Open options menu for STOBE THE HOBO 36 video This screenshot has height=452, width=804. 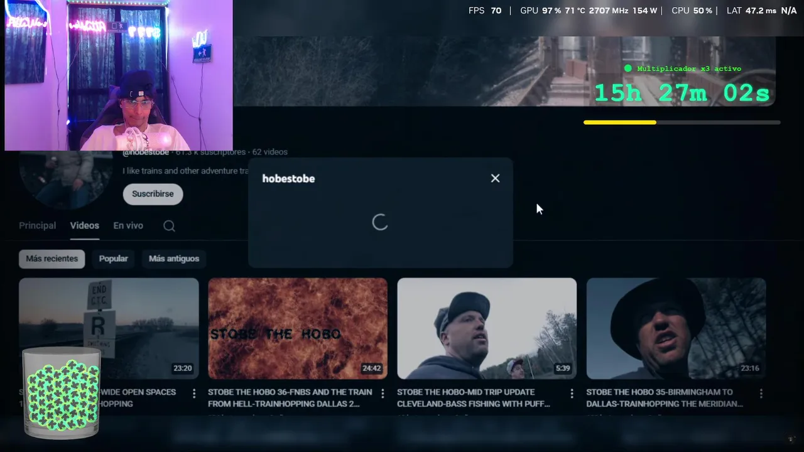coord(383,394)
